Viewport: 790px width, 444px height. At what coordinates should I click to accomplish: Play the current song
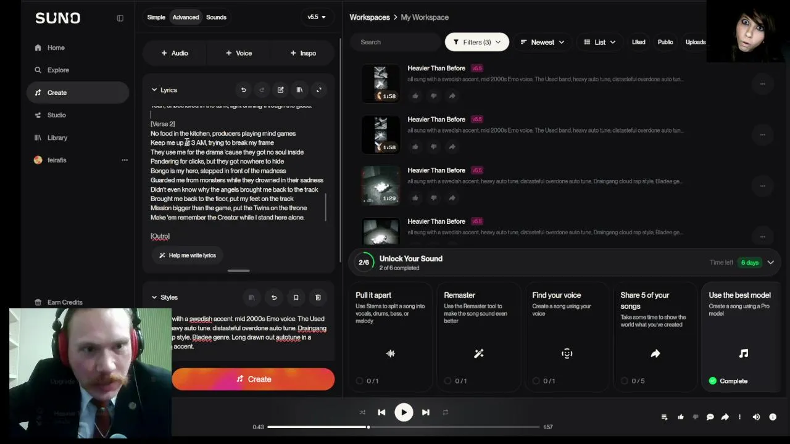click(x=404, y=413)
